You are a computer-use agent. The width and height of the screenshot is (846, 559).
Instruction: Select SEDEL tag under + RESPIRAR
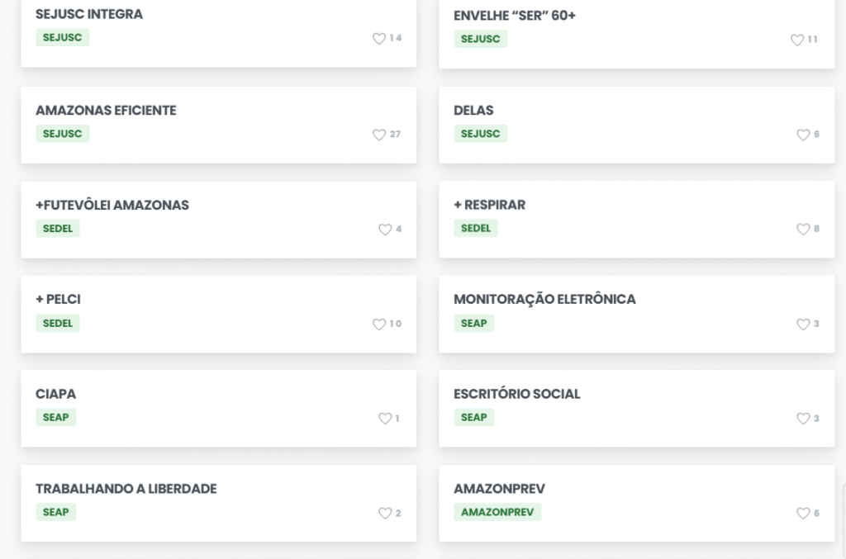tap(475, 228)
